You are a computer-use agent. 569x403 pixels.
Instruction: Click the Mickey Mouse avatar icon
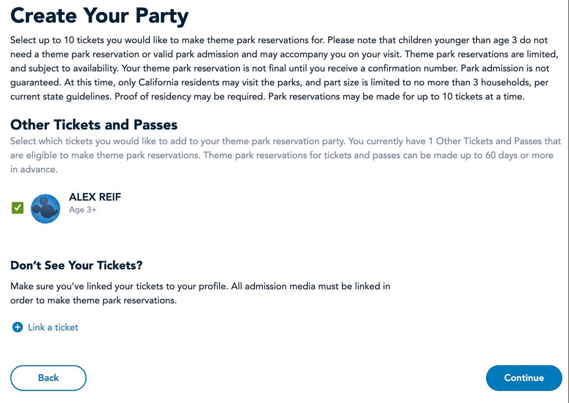click(x=46, y=209)
